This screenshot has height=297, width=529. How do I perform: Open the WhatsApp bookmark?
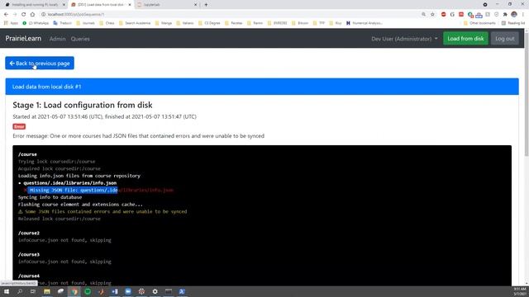(x=36, y=23)
